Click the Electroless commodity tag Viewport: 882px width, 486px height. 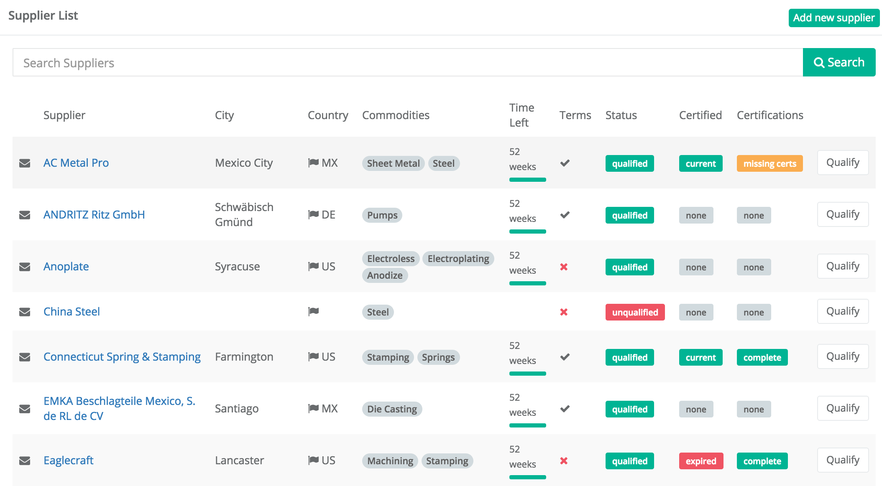[391, 259]
